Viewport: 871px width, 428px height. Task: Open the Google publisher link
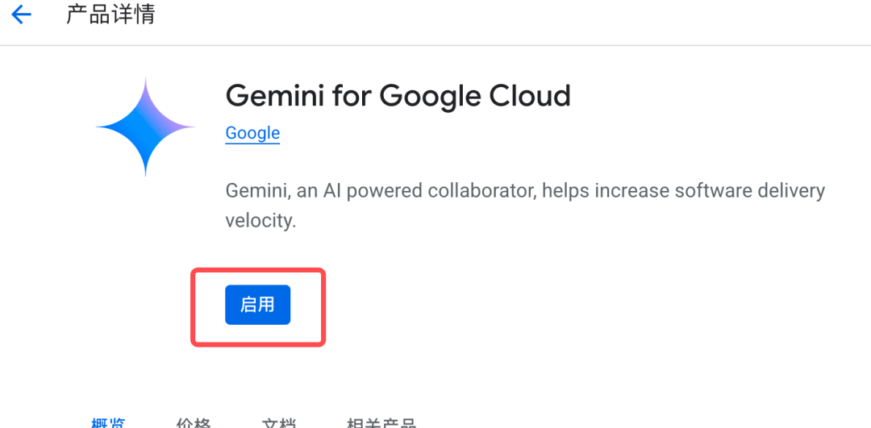(x=252, y=133)
